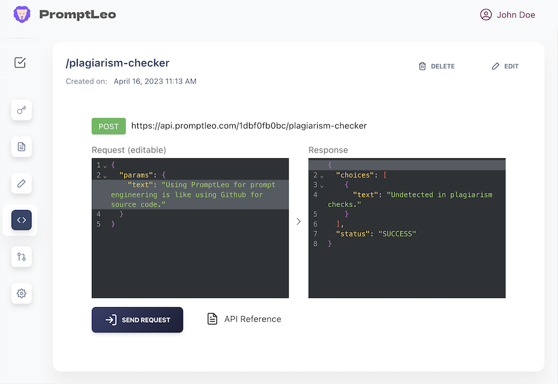Click the /plagiarism-checker title

click(x=118, y=63)
